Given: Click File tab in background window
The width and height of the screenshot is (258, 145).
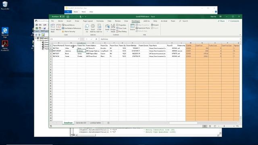Looking at the screenshot, I should point(68,12).
